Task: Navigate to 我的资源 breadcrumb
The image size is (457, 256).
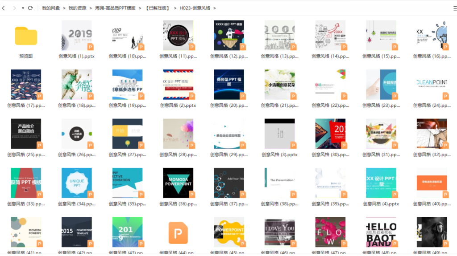Action: click(x=77, y=8)
